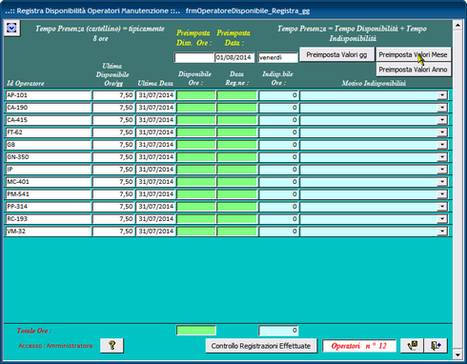Click Preimposta Valori Mese button
This screenshot has height=364, width=467.
tap(413, 54)
